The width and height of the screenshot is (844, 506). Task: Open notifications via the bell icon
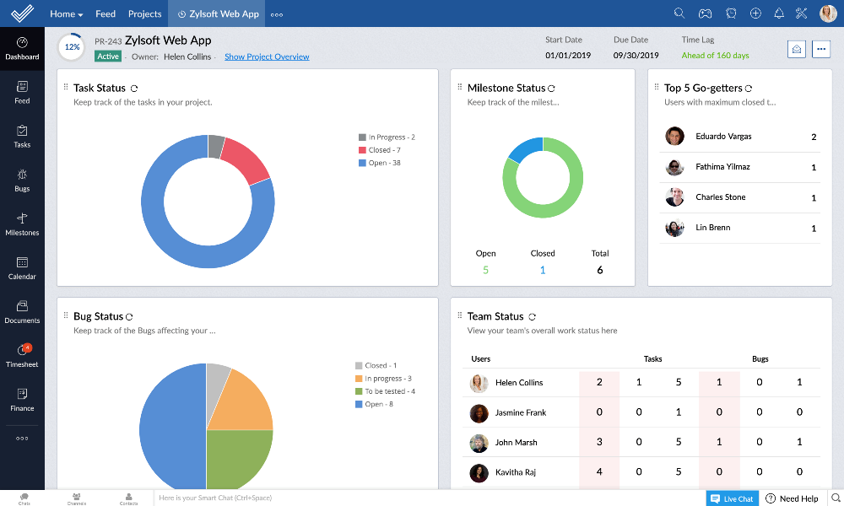779,13
